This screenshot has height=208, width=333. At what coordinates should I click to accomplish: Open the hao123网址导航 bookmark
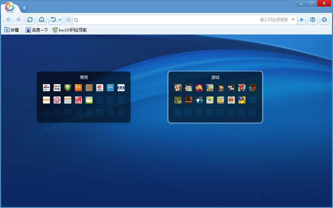point(70,30)
